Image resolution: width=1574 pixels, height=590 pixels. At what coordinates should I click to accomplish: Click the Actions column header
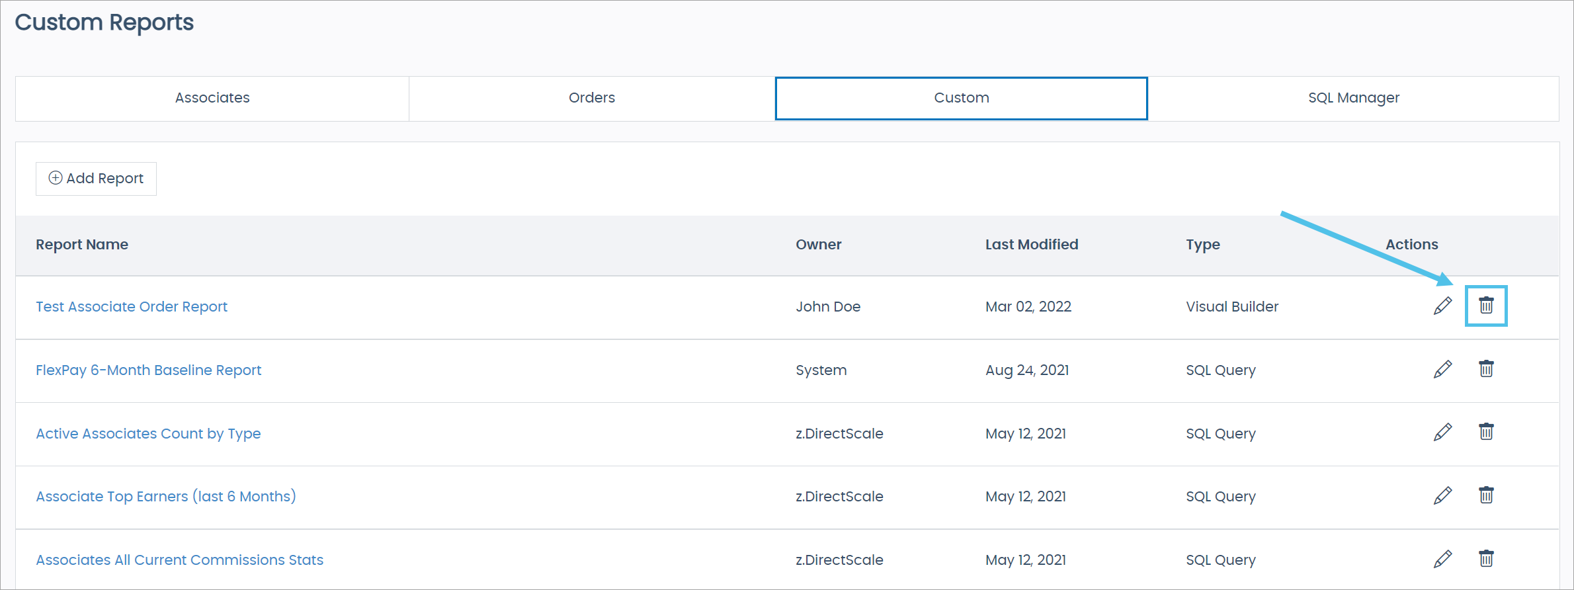[1412, 245]
